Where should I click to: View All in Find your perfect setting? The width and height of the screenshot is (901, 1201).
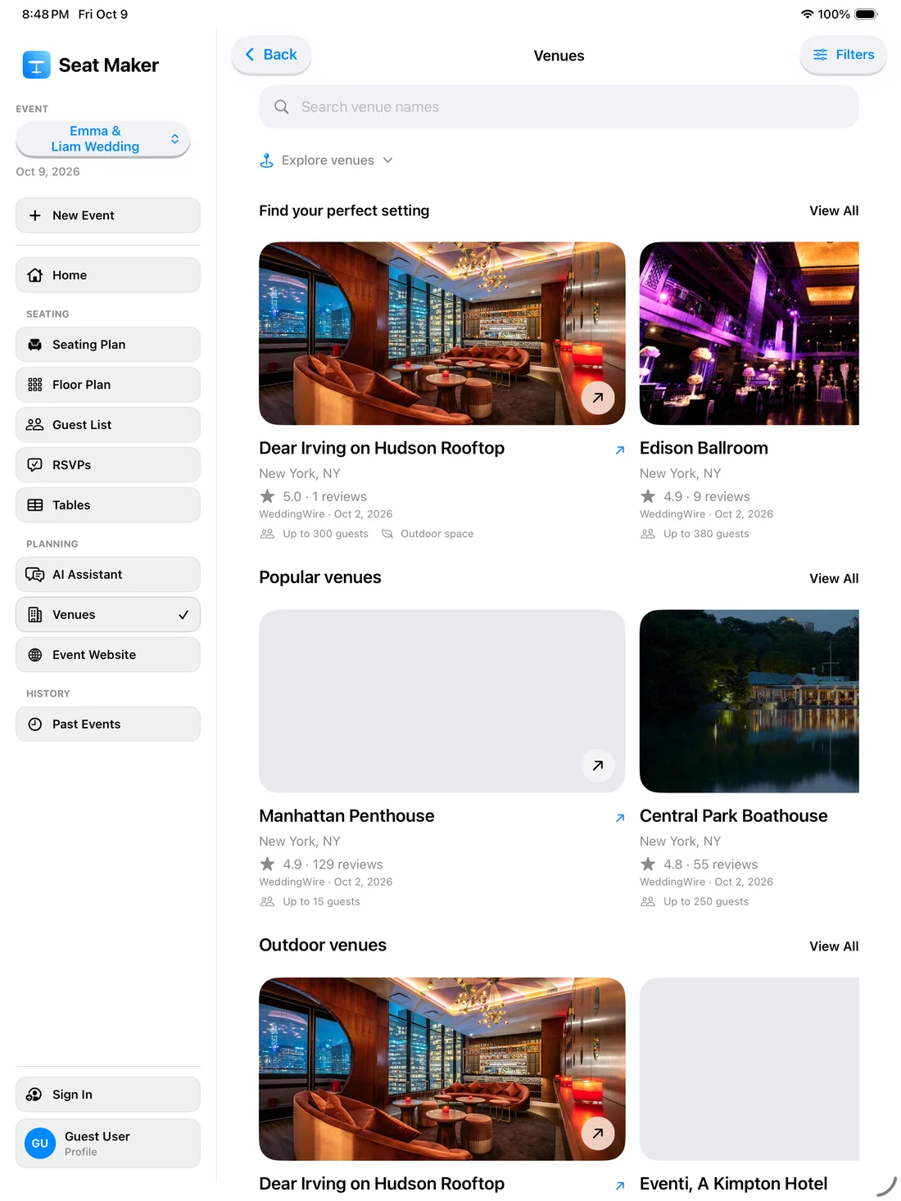[834, 211]
